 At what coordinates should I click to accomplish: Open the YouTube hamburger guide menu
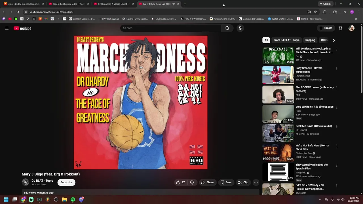tap(7, 28)
